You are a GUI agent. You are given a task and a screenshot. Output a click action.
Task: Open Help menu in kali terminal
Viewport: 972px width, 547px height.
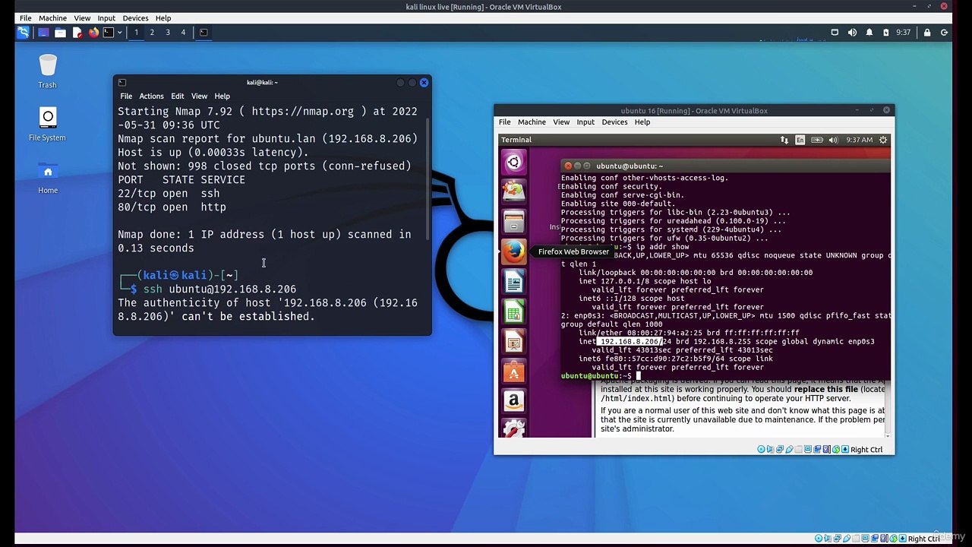[222, 96]
